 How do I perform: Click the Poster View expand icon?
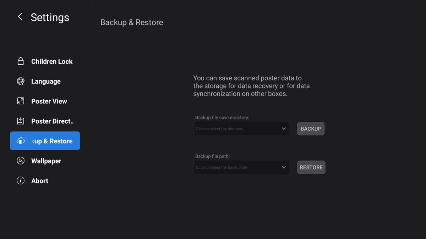(21, 101)
